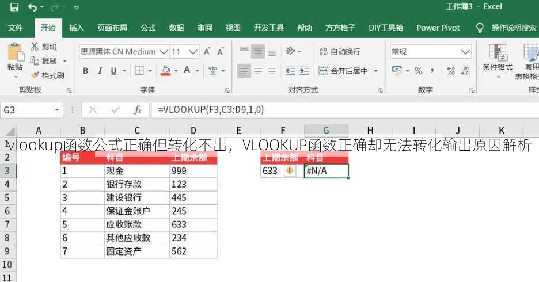This screenshot has height=282, width=539.
Task: Expand the merge and center dropdown arrow
Action: (x=376, y=71)
